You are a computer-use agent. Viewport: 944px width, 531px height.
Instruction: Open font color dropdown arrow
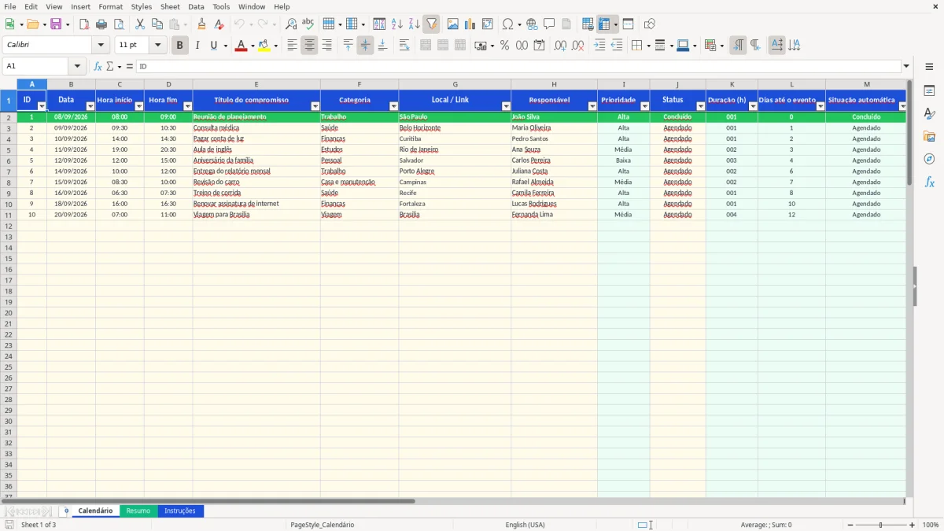click(252, 46)
